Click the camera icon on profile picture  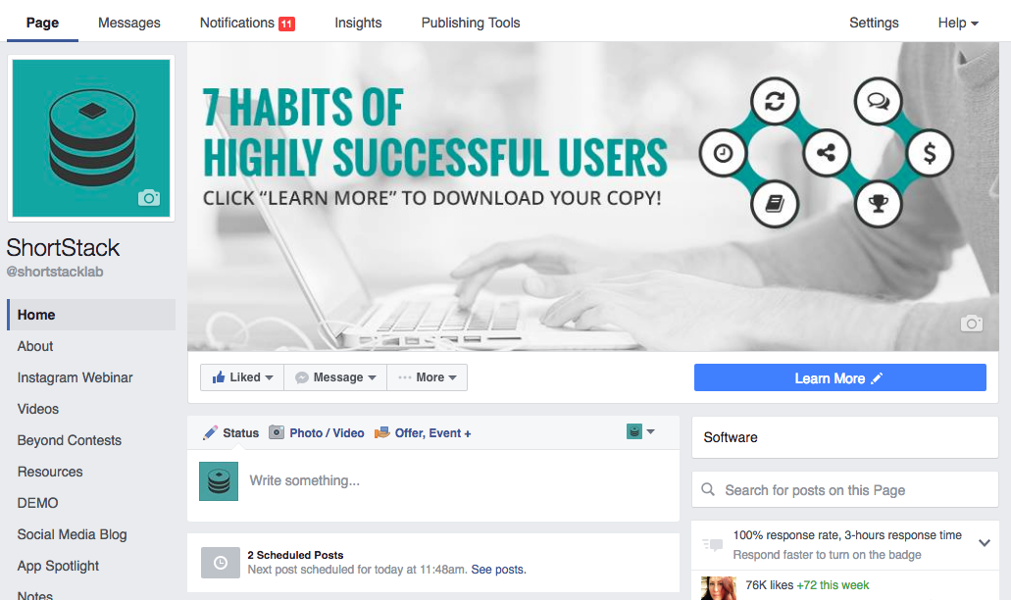149,198
